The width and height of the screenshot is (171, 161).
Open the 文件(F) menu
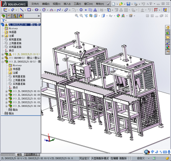click(x=35, y=4)
